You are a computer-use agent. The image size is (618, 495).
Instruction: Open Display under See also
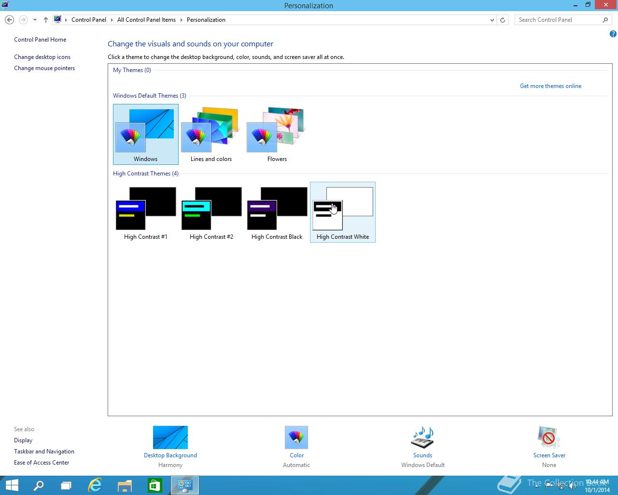[x=23, y=440]
